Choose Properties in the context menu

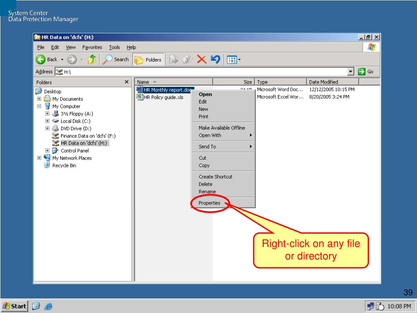point(209,203)
